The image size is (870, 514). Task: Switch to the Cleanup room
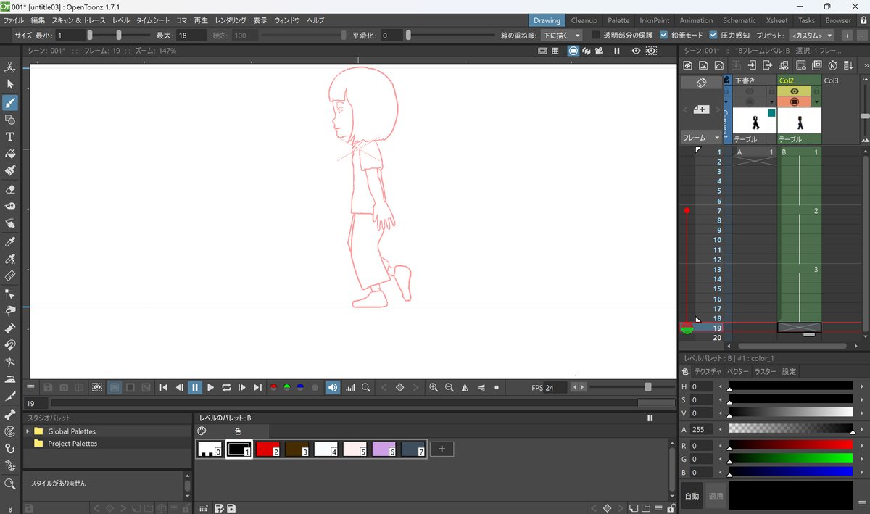coord(584,20)
